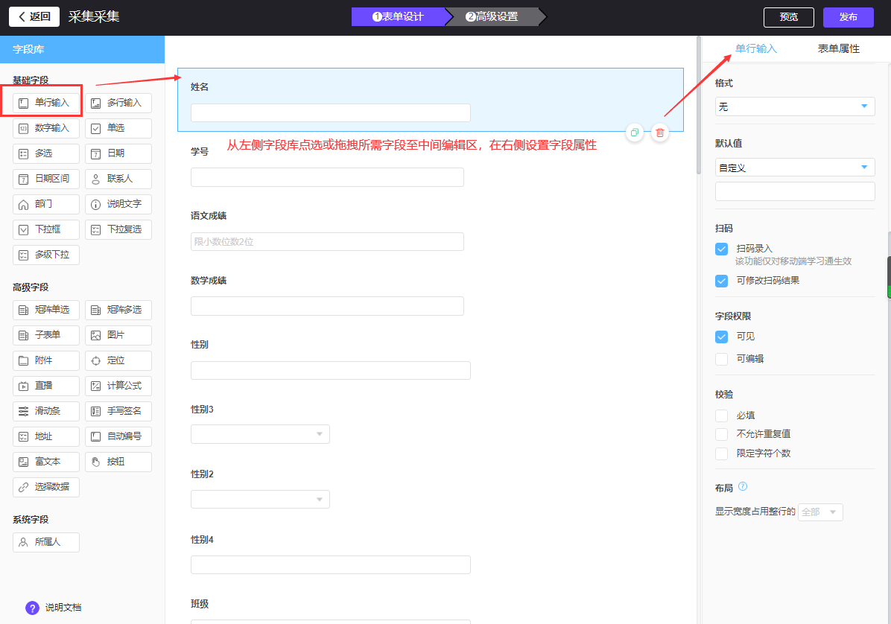Copy the selected 姓名 field

(634, 133)
